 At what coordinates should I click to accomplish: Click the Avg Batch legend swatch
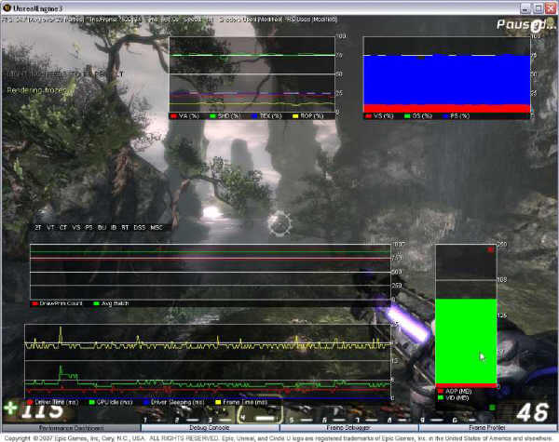96,303
